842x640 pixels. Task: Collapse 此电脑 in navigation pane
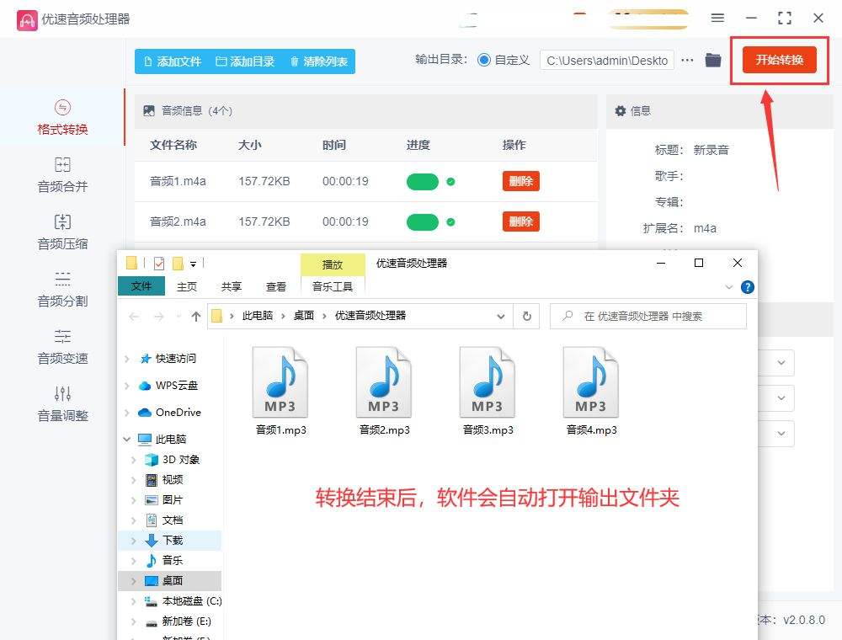127,440
